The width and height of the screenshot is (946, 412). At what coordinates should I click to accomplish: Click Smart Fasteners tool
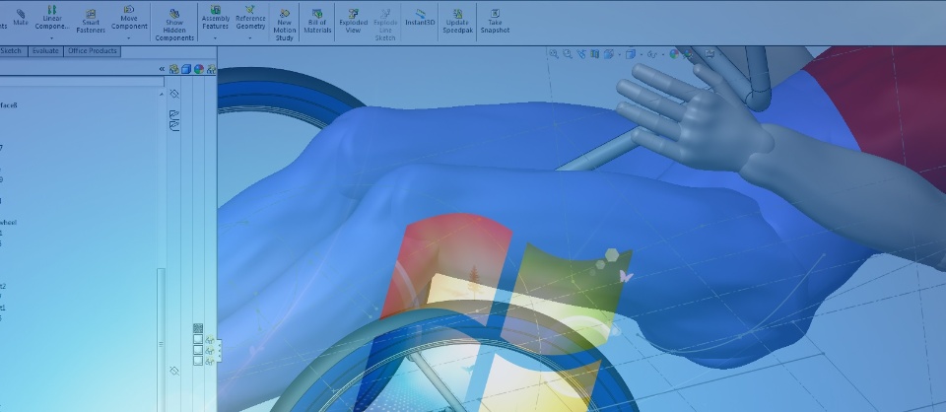point(91,21)
